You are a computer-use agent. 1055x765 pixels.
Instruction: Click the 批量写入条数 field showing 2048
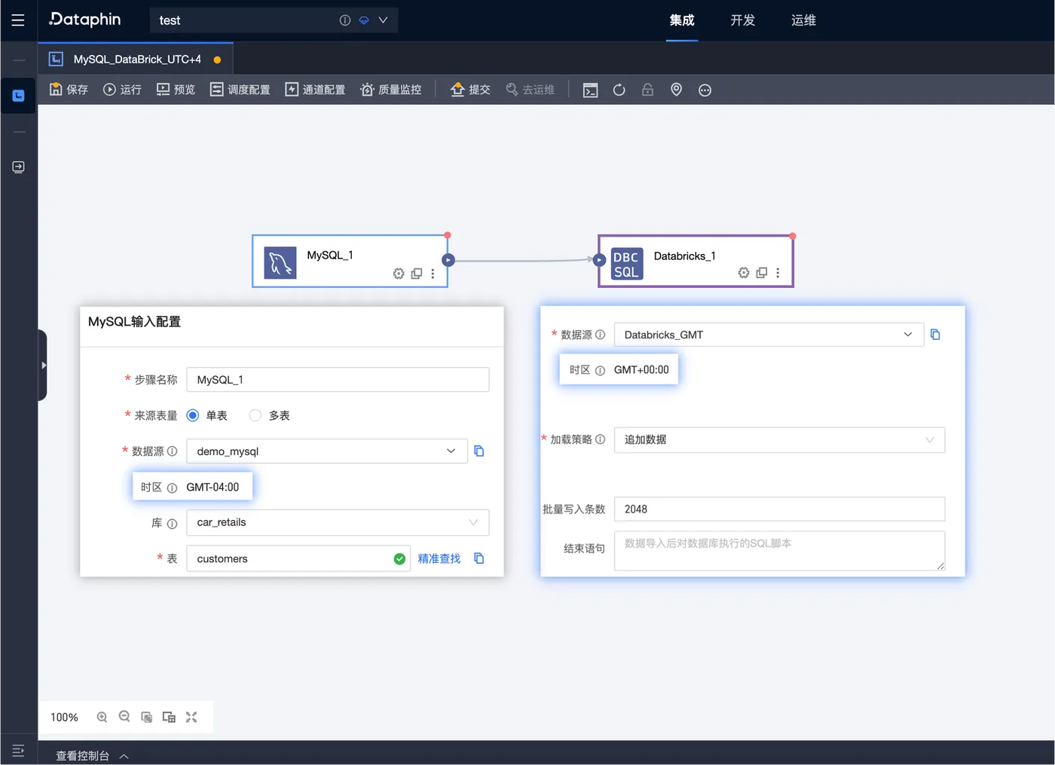779,509
